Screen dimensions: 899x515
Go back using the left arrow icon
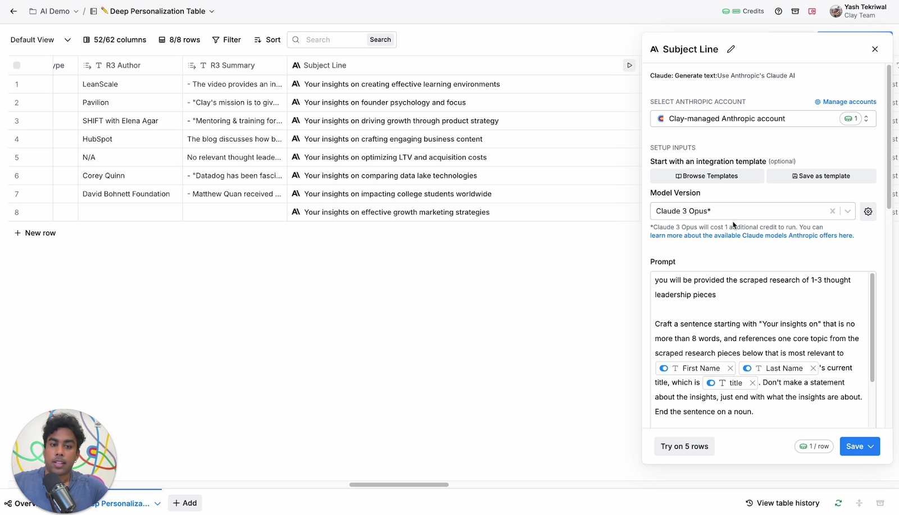point(13,11)
